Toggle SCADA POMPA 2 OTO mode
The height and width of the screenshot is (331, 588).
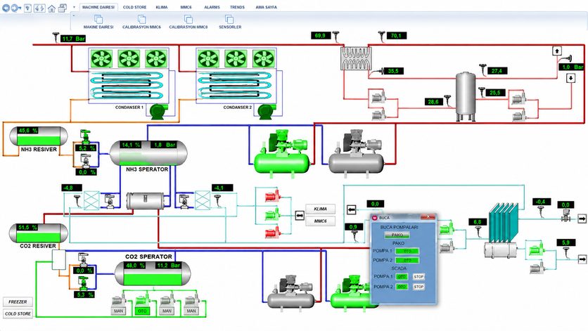(402, 287)
